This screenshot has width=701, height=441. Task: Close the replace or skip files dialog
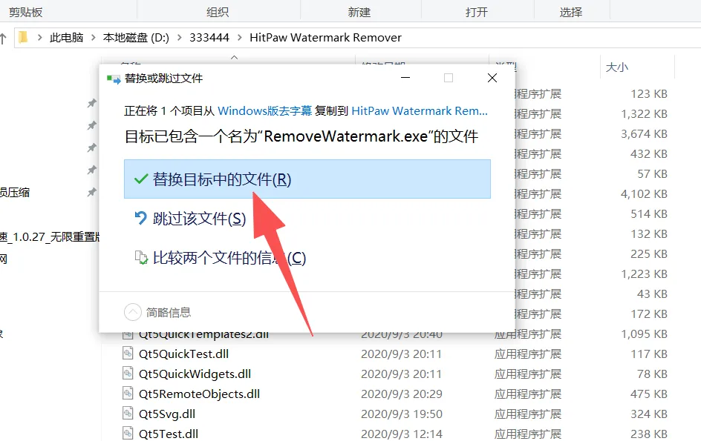pos(492,78)
